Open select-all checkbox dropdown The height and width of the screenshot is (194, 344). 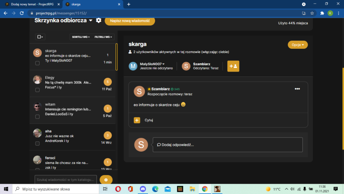tap(40, 37)
